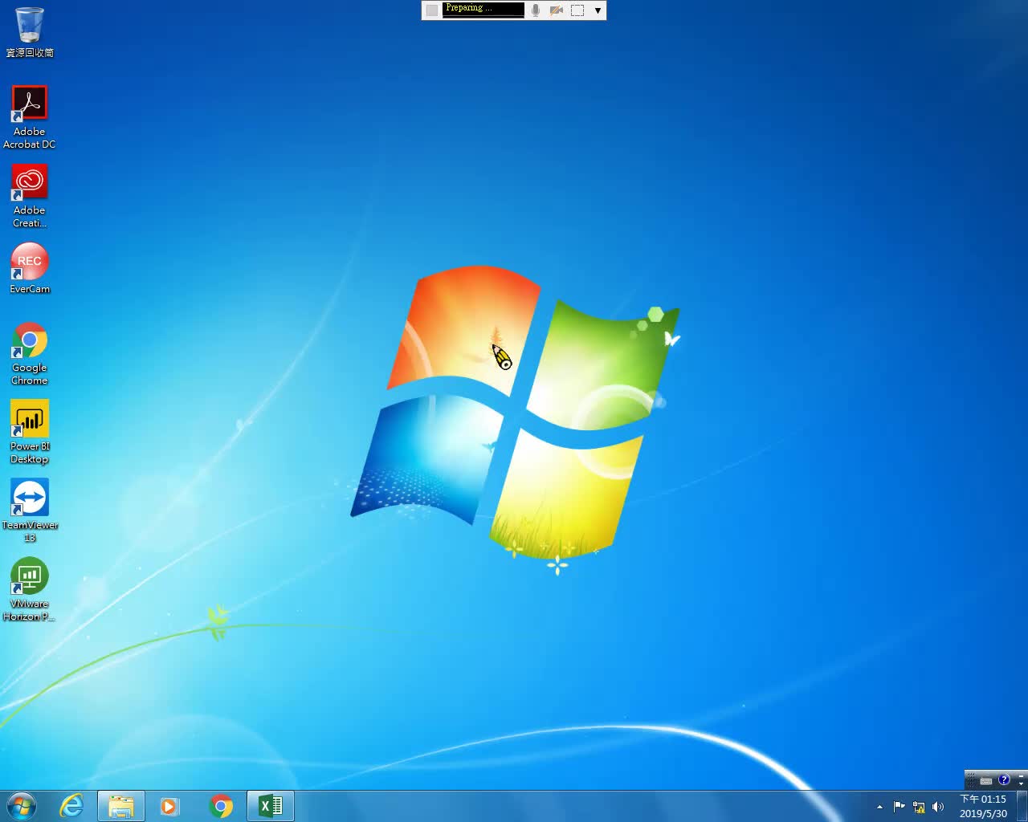Screen dimensions: 1028x822
Task: Open the volume speaker tray icon
Action: pos(938,807)
